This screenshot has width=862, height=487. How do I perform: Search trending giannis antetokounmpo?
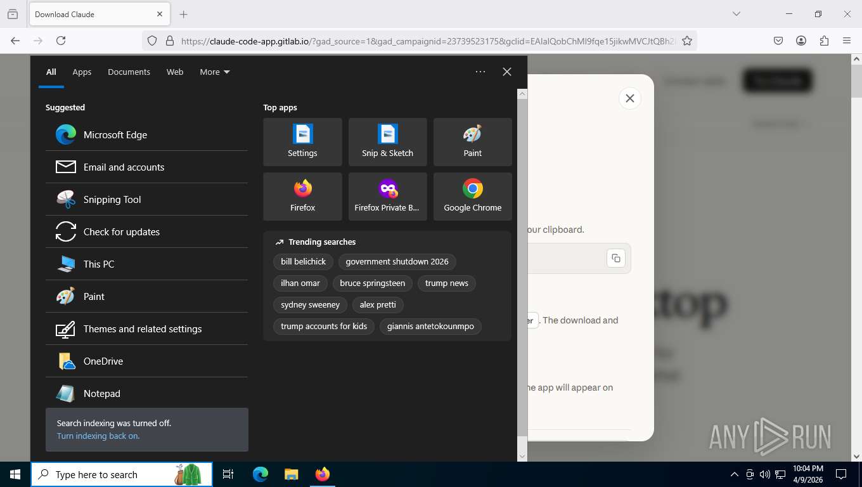click(431, 326)
